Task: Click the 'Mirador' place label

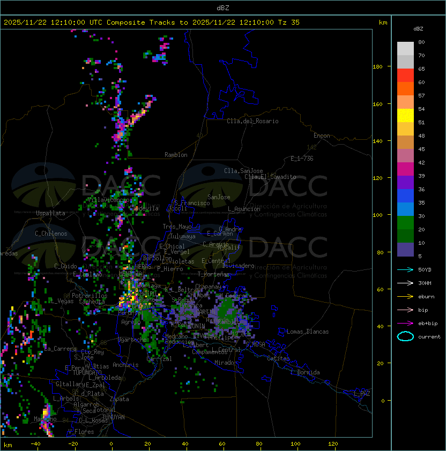Action: [226, 363]
